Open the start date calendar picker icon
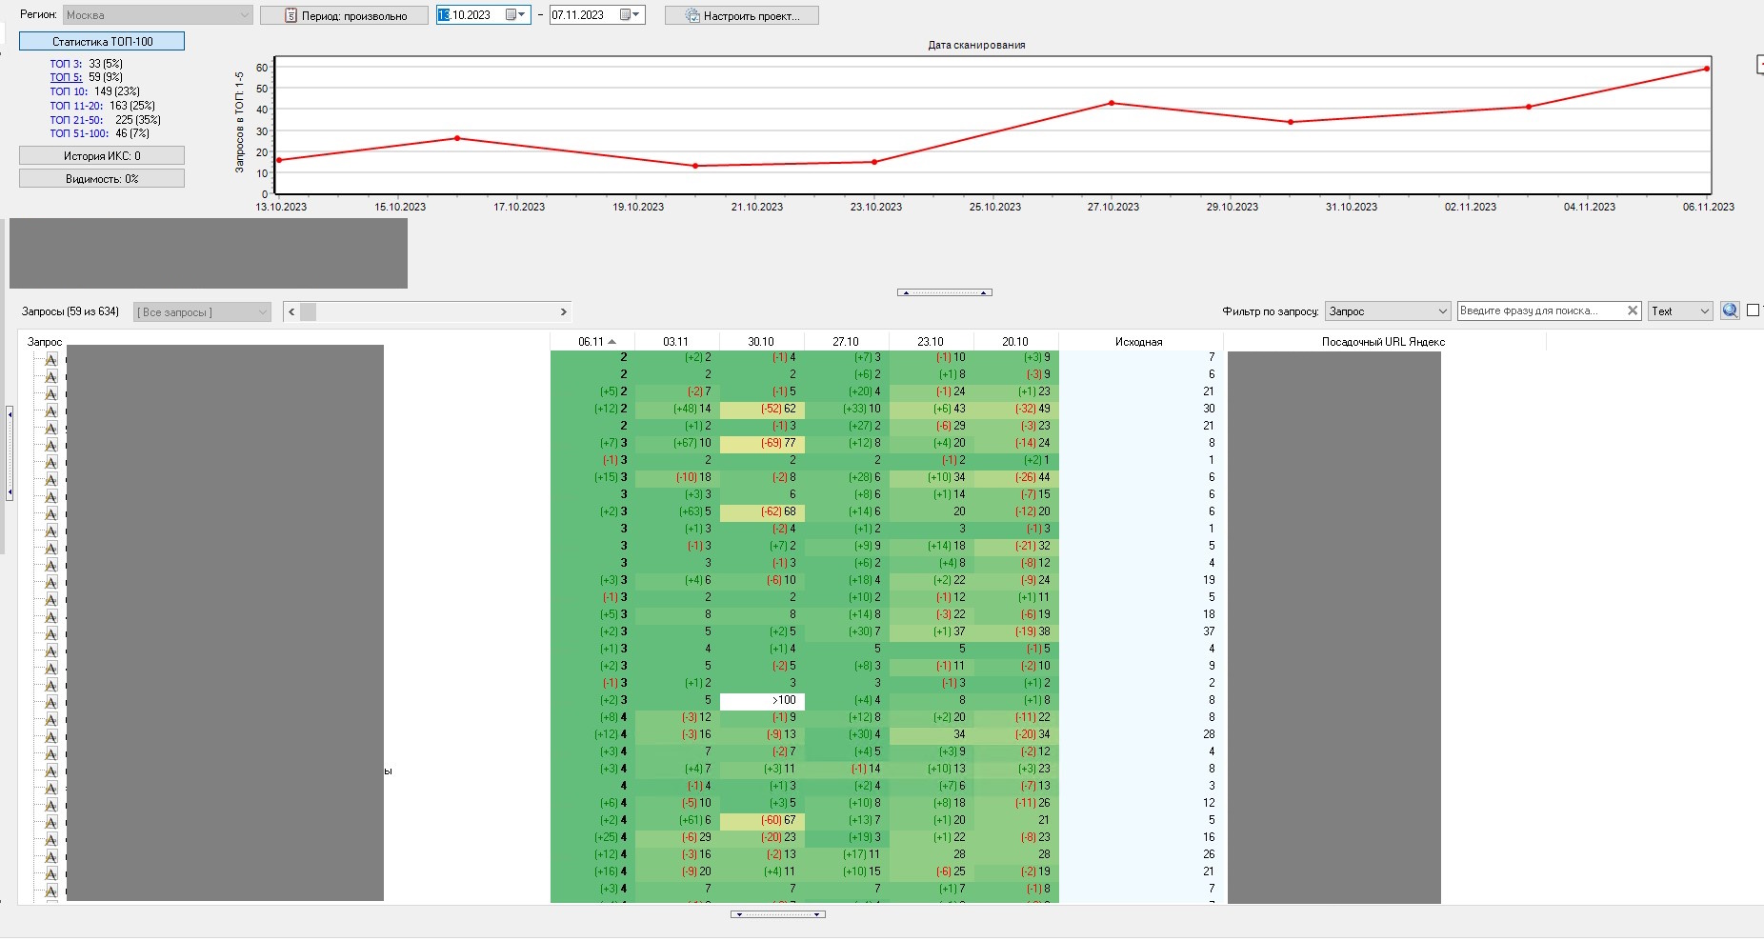 pos(514,15)
